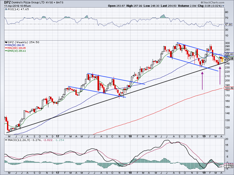234x175 pixels.
Task: Click the -1.254 MACD histogram value in legend
Action: pos(59,140)
